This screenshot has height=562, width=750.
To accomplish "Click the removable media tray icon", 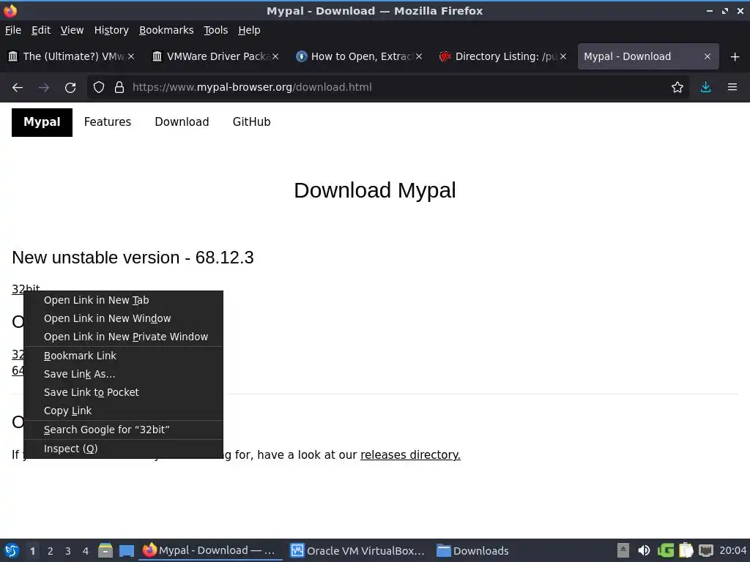I will click(623, 550).
